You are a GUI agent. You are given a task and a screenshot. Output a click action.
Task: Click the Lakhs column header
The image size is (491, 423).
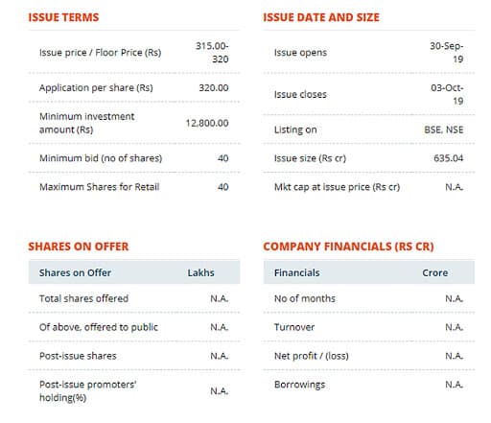(200, 272)
